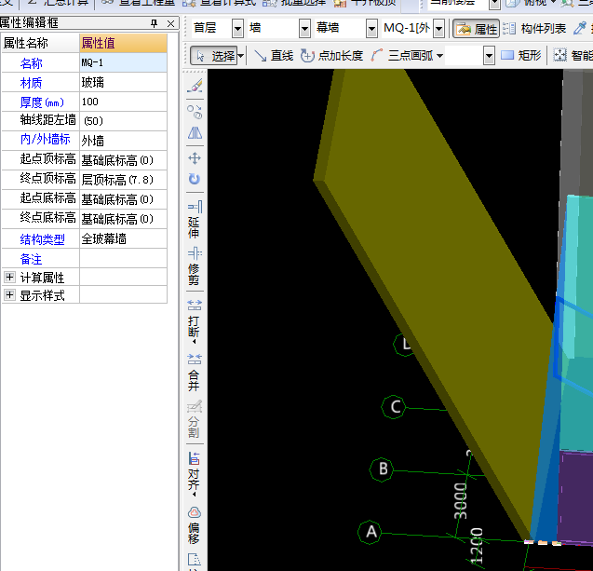Click the 3000 dimension text
The image size is (593, 571).
pyautogui.click(x=460, y=500)
